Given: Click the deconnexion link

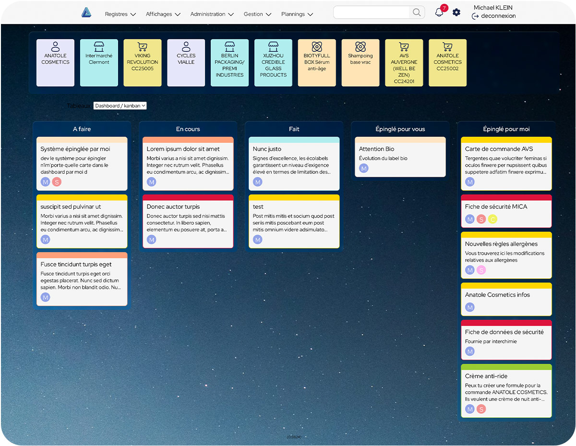Looking at the screenshot, I should point(498,16).
